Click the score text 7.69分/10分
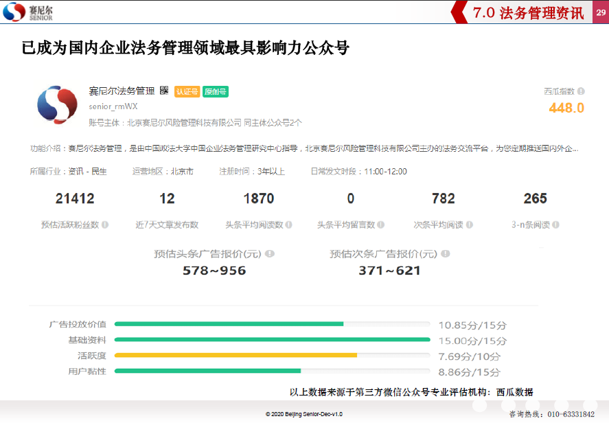The width and height of the screenshot is (609, 423). pos(470,356)
